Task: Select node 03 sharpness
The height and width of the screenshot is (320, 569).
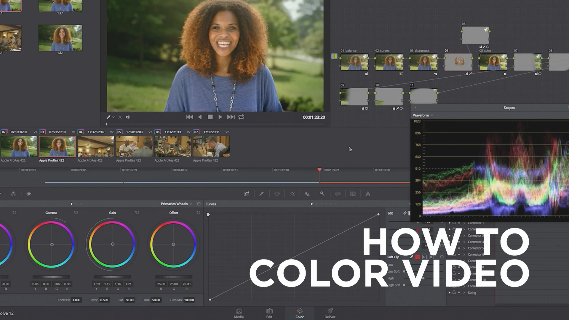Action: 424,62
